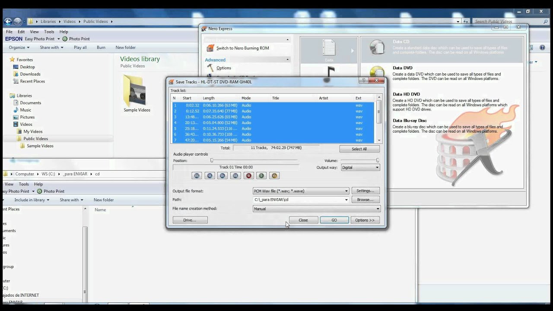The image size is (553, 311).
Task: Click the Position slider handle
Action: [212, 161]
